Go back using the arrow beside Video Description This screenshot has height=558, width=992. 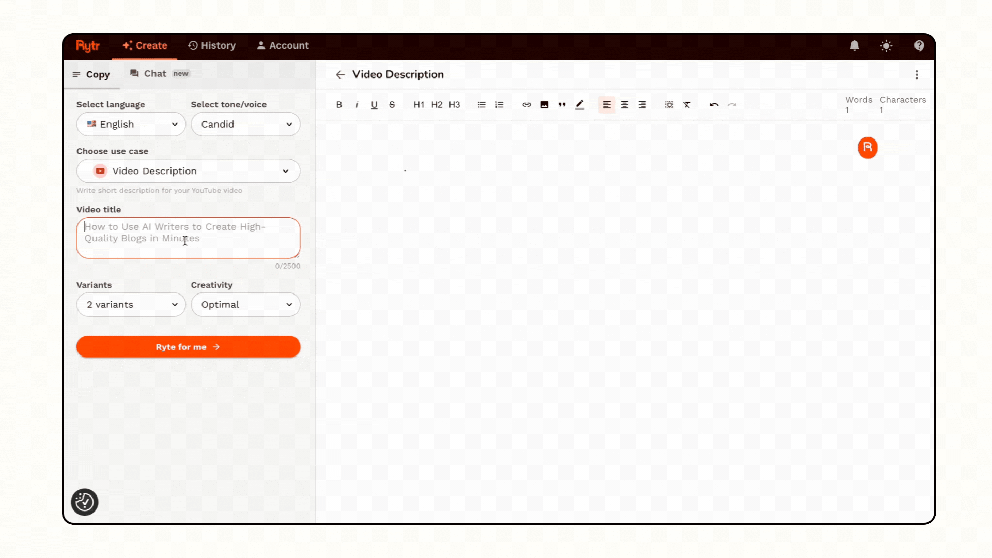340,75
